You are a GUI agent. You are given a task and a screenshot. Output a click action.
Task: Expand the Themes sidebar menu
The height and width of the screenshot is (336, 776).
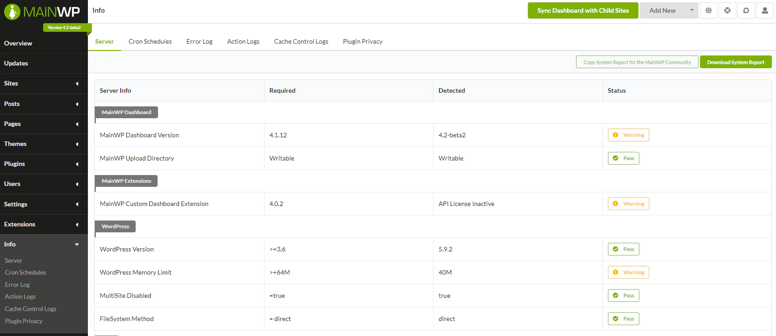pyautogui.click(x=44, y=144)
